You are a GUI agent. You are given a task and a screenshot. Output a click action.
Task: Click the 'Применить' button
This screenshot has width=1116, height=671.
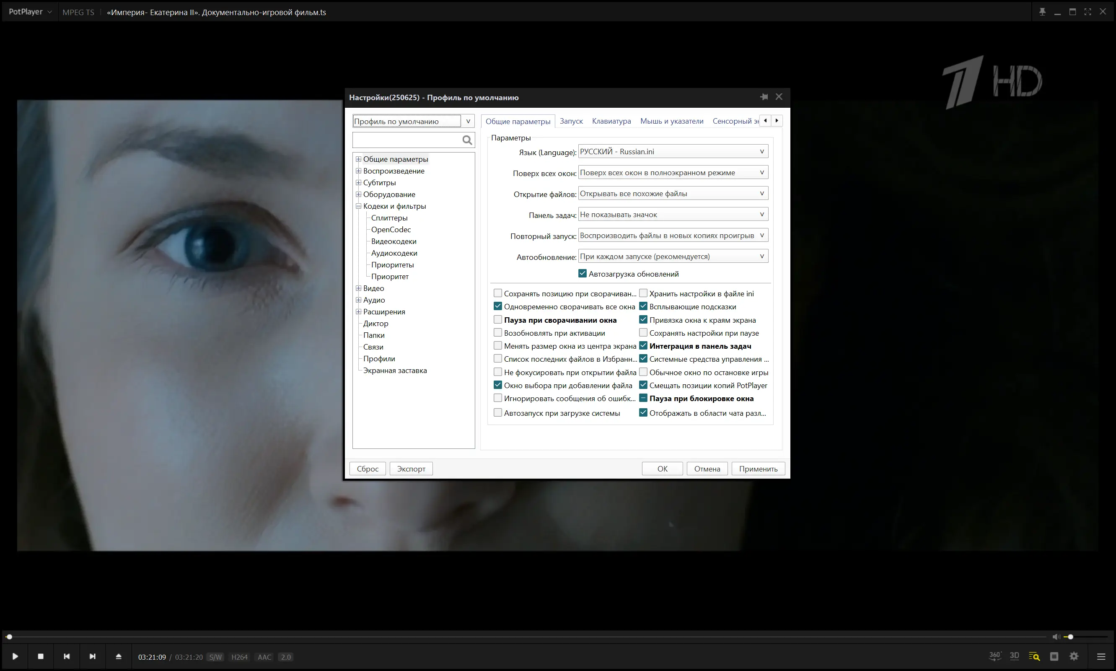pos(758,469)
